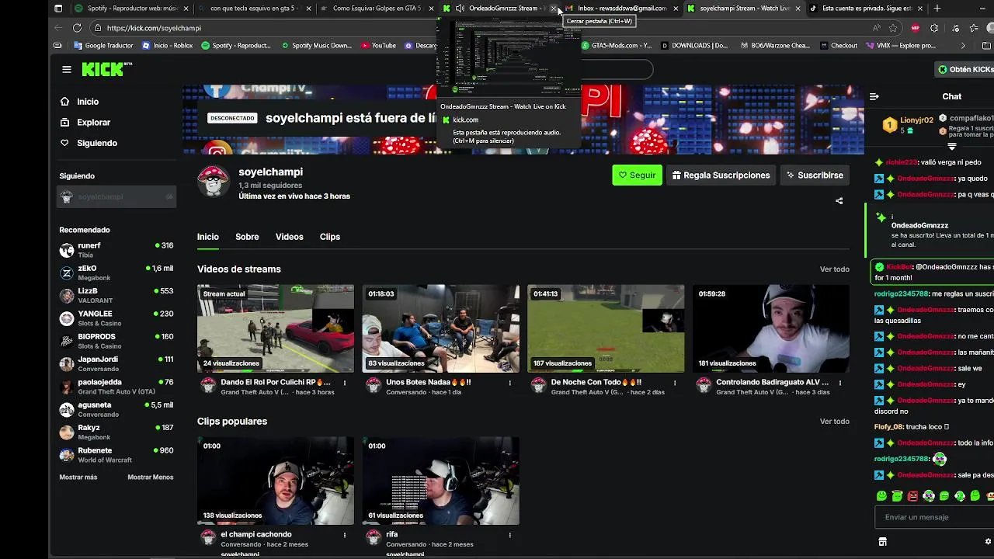Switch to the Videos tab

pos(289,237)
